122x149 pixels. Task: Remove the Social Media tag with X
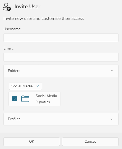pyautogui.click(x=38, y=86)
